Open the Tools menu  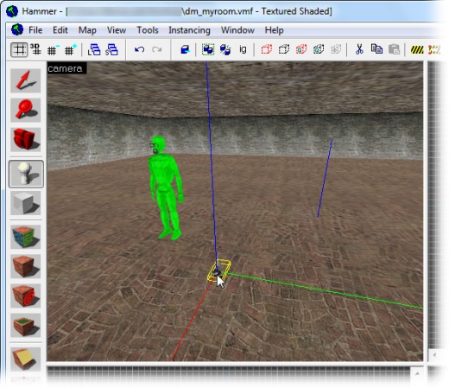(x=148, y=30)
